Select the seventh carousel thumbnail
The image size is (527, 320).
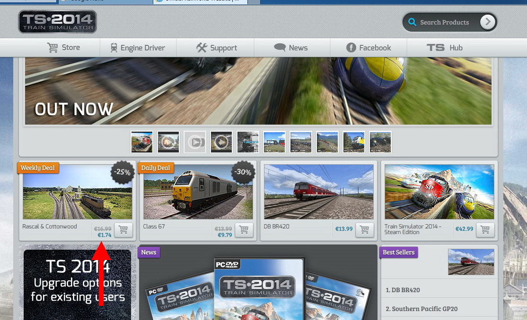click(301, 142)
